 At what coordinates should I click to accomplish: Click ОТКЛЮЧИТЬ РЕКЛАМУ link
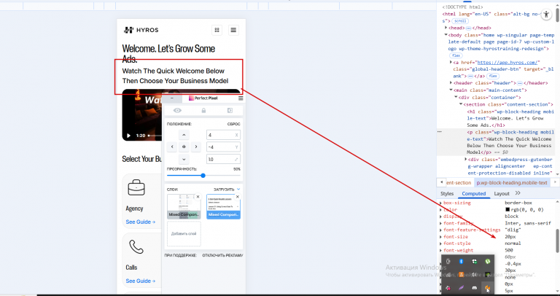(x=222, y=255)
